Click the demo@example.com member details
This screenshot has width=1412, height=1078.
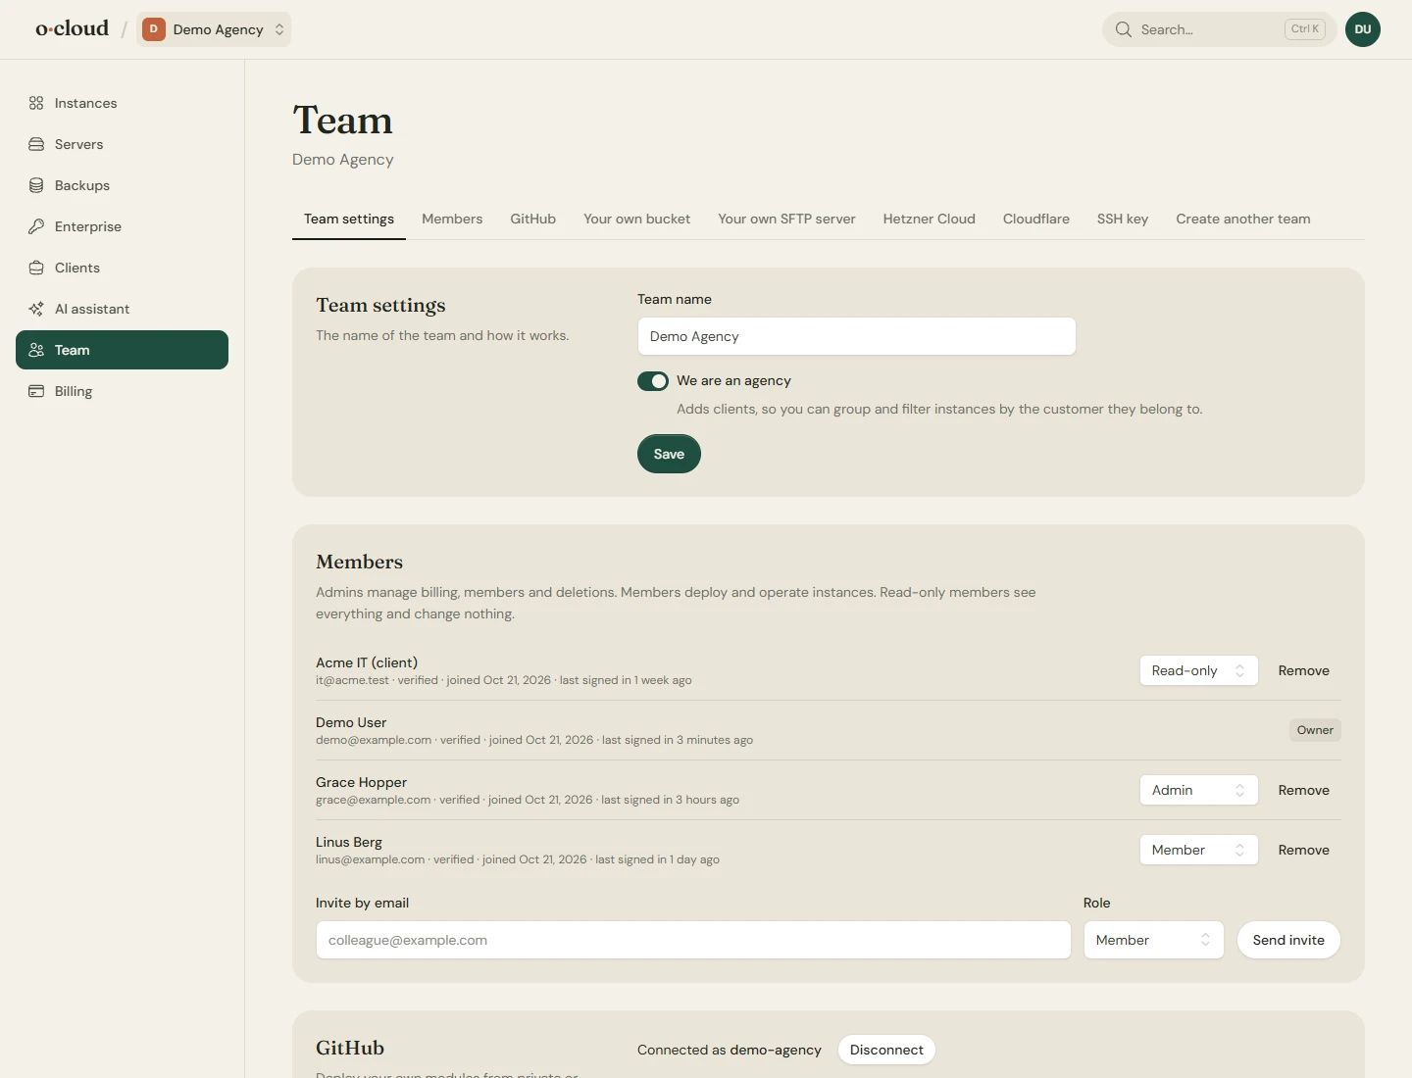point(534,740)
